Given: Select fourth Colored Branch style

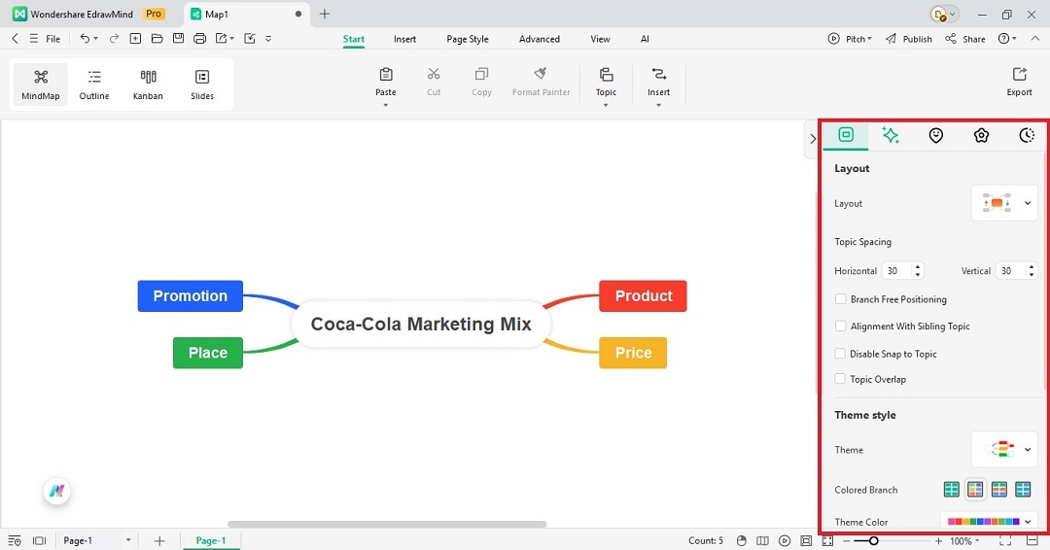Looking at the screenshot, I should pyautogui.click(x=1023, y=490).
